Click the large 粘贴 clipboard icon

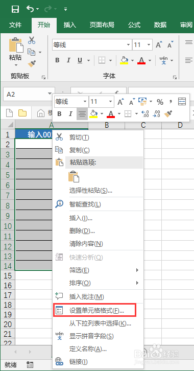pyautogui.click(x=16, y=45)
